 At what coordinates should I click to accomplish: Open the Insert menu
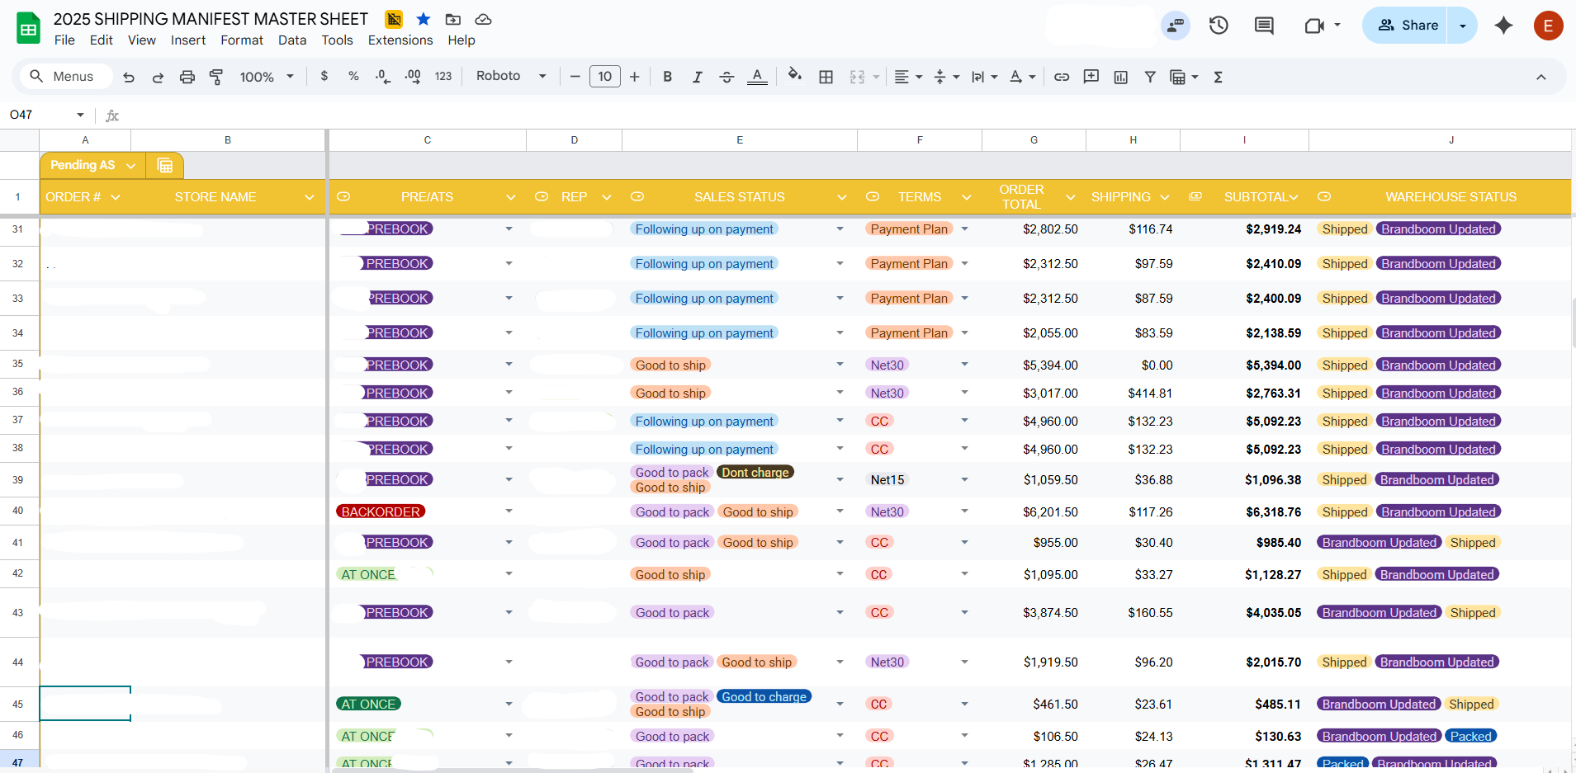tap(188, 40)
